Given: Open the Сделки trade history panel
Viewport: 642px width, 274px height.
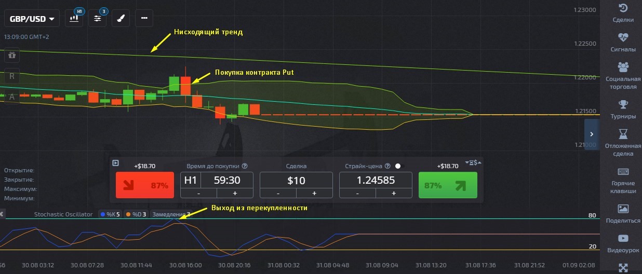Looking at the screenshot, I should (623, 13).
